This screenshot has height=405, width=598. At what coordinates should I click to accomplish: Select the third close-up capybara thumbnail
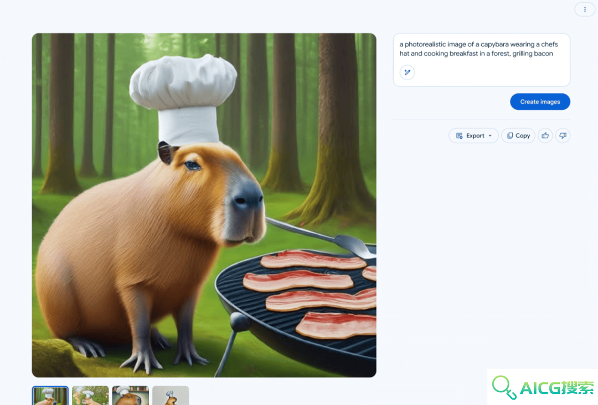(131, 396)
